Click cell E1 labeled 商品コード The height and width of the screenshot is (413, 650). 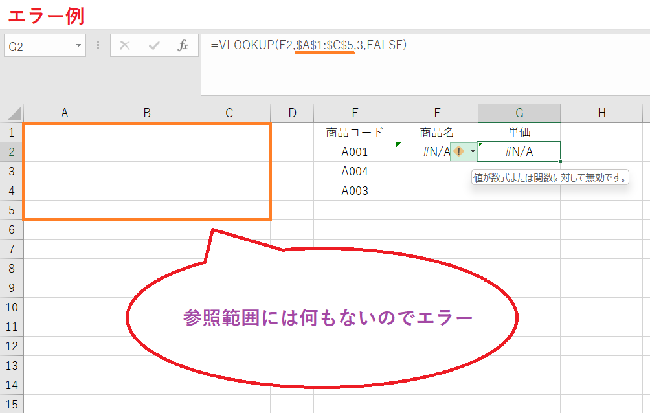[x=355, y=133]
